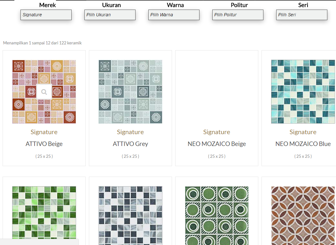Open the Pilih Seri series dropdown
The width and height of the screenshot is (336, 245).
point(302,15)
